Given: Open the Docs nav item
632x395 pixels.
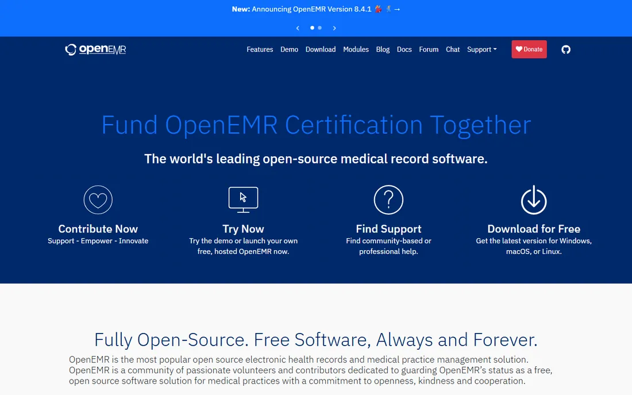Looking at the screenshot, I should tap(404, 49).
